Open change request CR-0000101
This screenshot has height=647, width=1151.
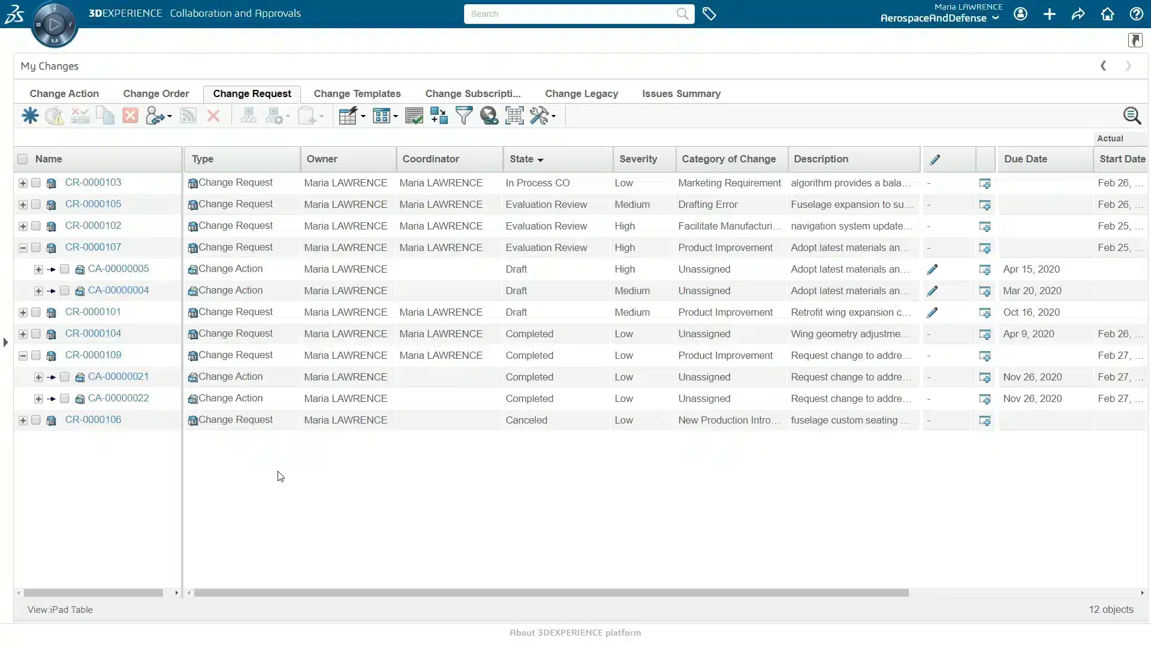[93, 312]
